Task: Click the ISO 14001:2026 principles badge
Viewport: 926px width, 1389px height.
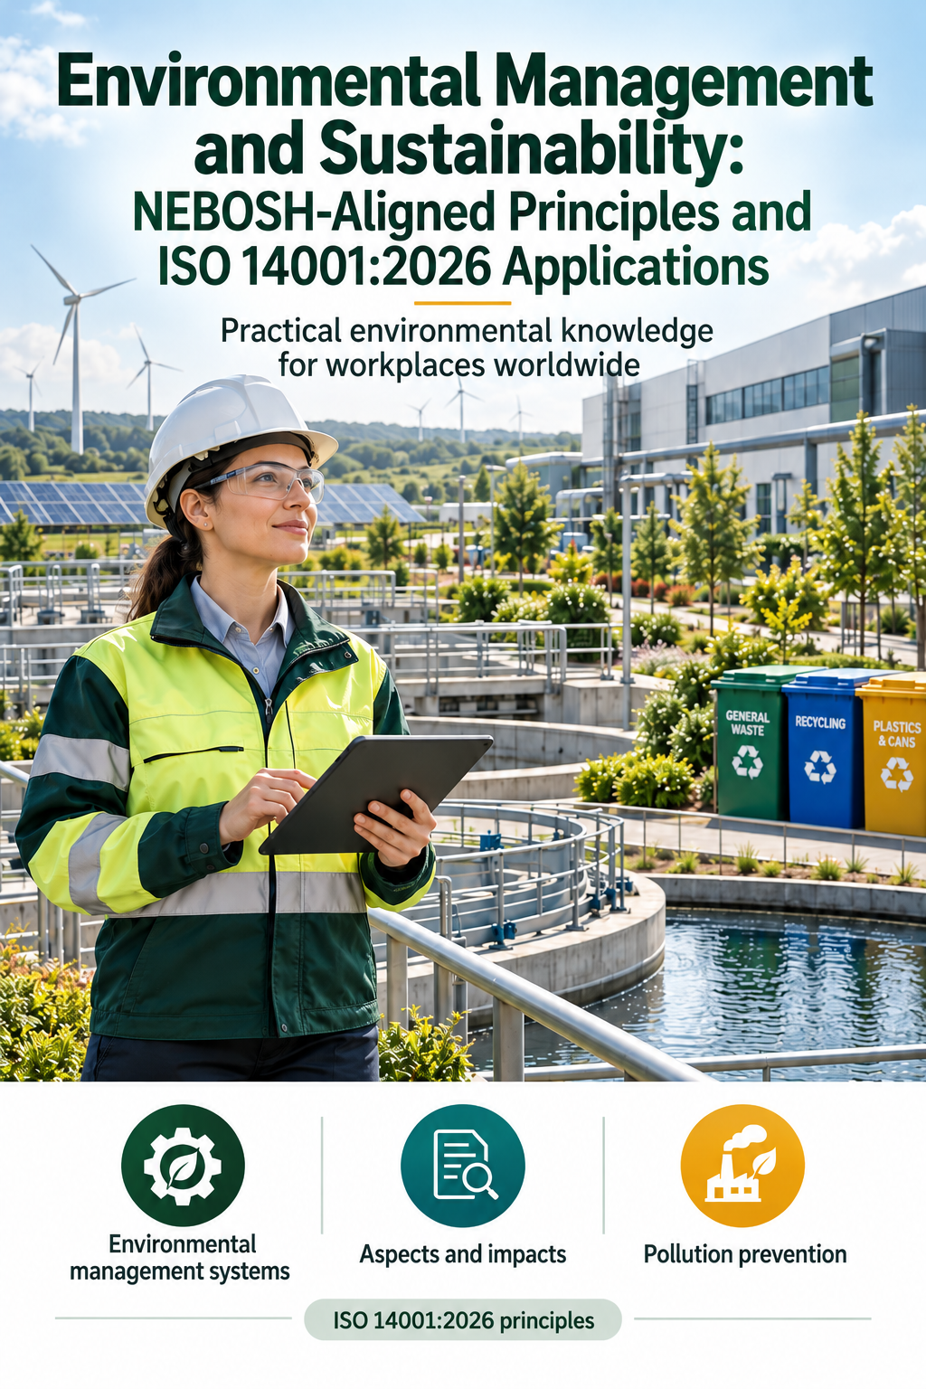Action: pos(463,1320)
